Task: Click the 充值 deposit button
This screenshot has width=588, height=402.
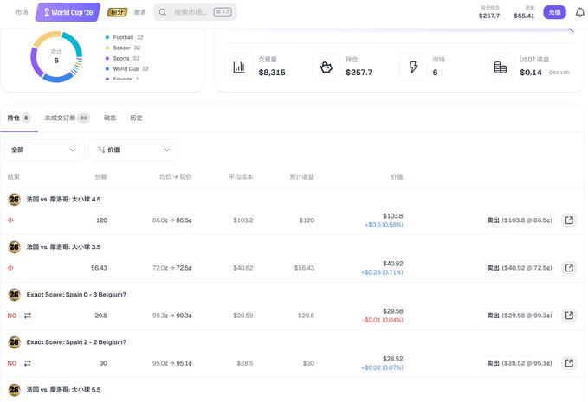Action: [x=554, y=12]
